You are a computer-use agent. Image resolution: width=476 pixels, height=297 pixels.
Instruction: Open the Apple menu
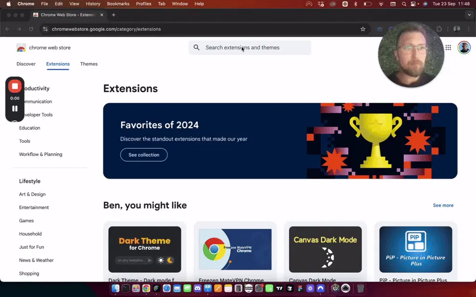point(8,4)
